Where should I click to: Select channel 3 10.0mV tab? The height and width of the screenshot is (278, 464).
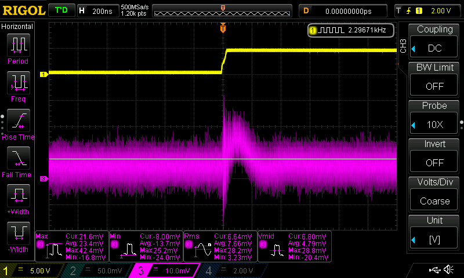(166, 270)
